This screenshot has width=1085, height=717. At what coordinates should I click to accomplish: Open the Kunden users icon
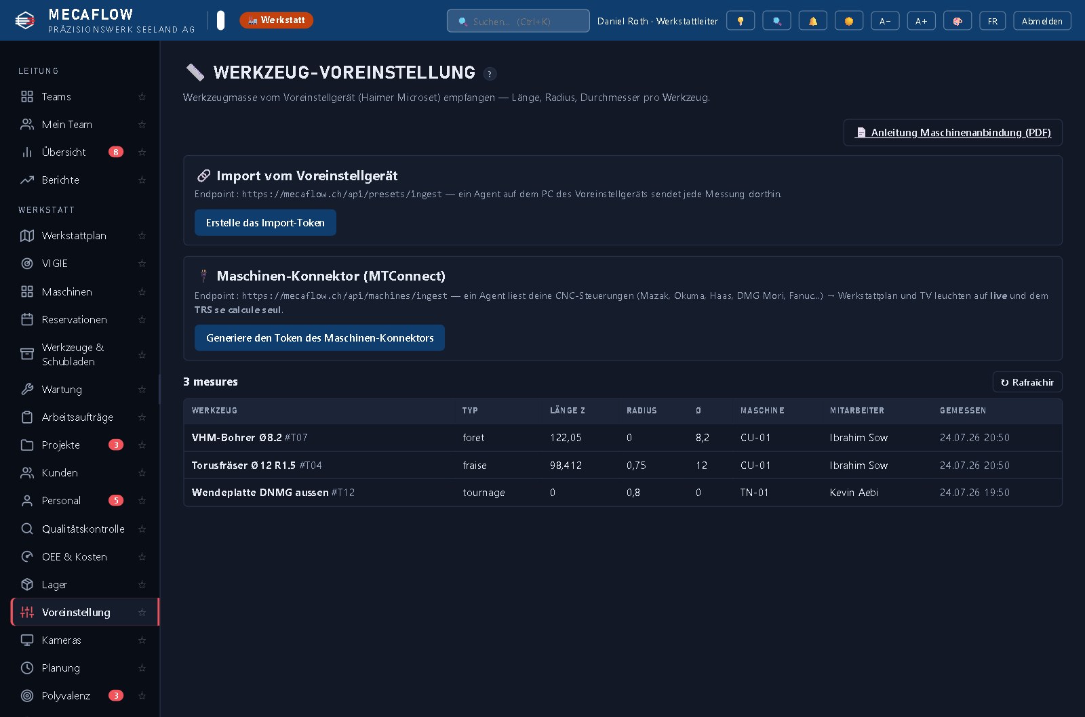(x=27, y=473)
